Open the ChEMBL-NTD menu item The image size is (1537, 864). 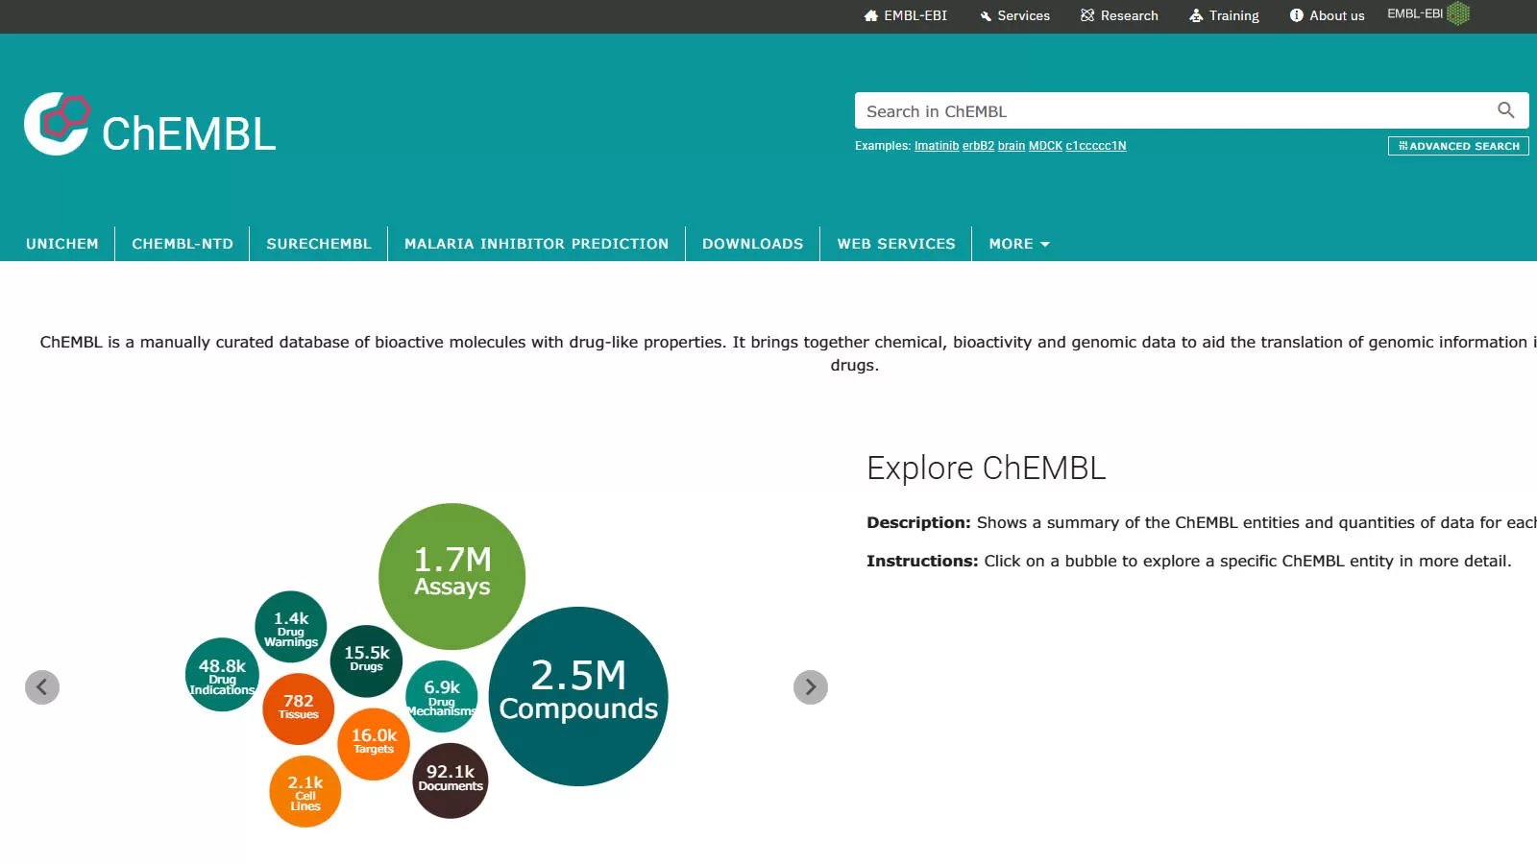click(183, 244)
